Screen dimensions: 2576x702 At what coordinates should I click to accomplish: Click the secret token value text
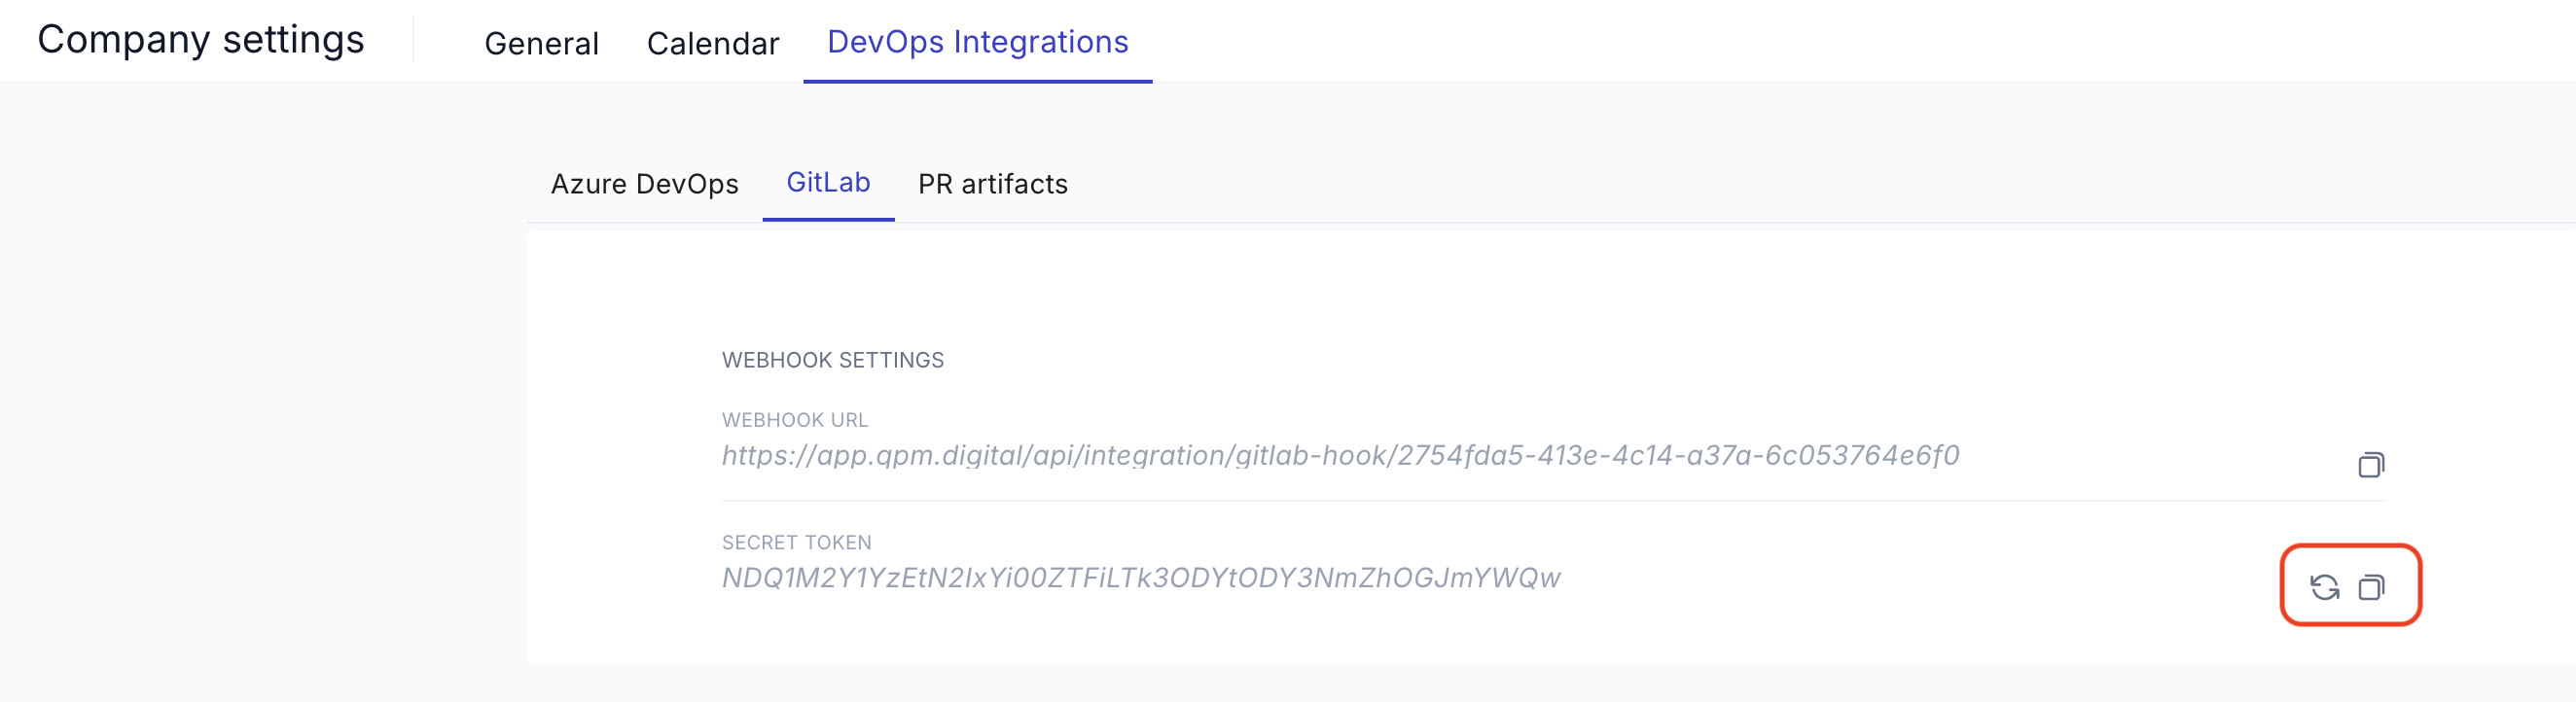click(1140, 578)
